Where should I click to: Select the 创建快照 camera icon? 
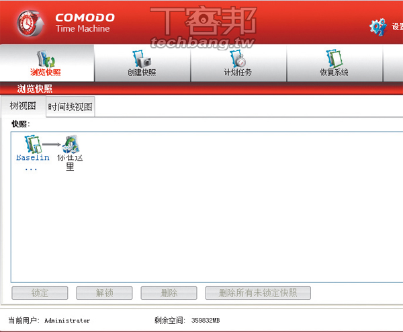tap(142, 59)
